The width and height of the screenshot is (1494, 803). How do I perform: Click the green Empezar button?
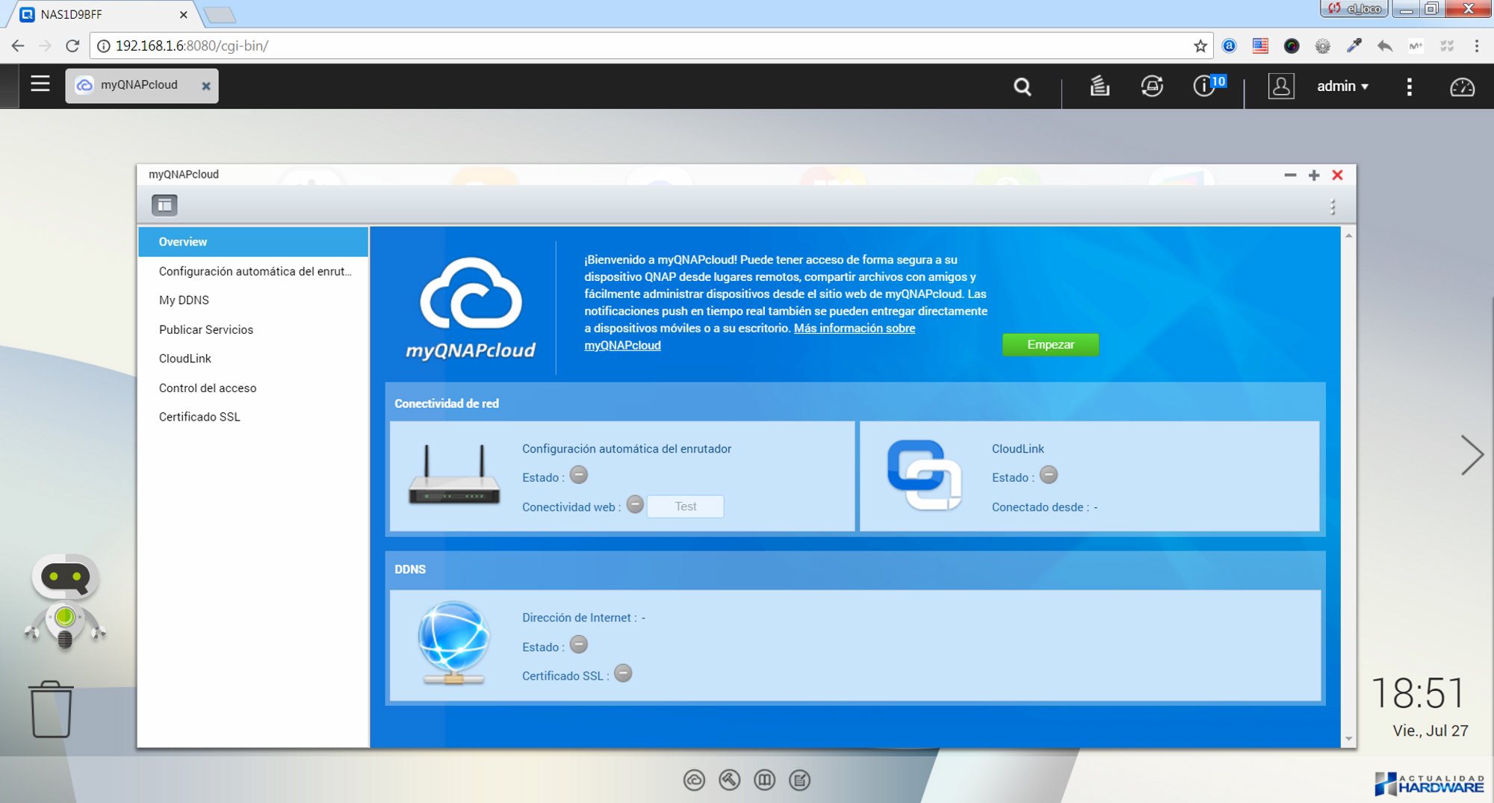tap(1050, 344)
